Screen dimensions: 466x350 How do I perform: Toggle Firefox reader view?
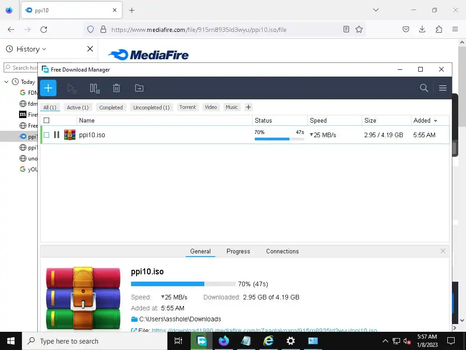pos(346,29)
